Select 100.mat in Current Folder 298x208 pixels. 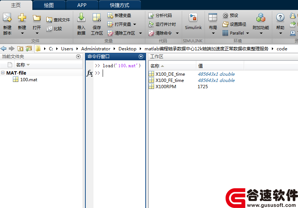(29, 80)
